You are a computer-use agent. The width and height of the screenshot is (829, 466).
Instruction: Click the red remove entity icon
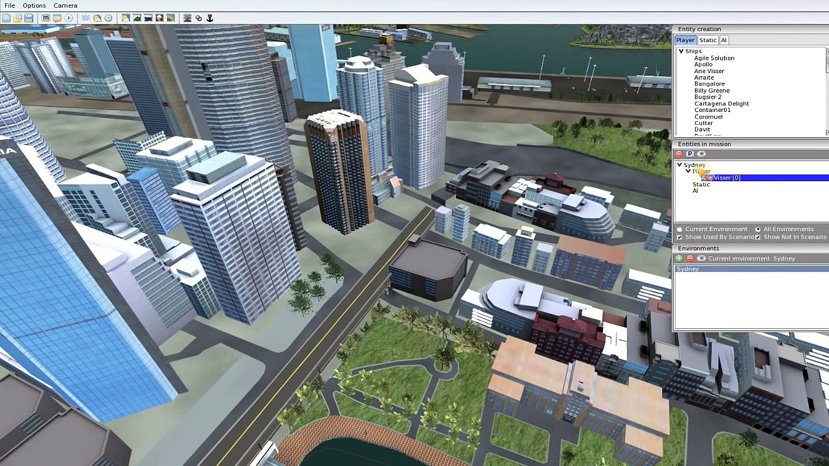click(x=679, y=154)
